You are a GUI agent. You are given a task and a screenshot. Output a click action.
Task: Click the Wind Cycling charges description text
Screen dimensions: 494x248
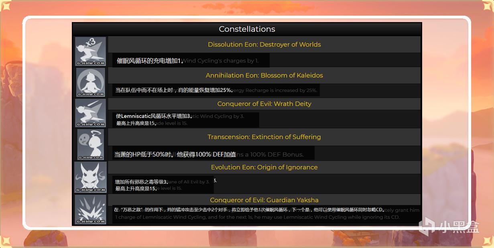point(191,61)
